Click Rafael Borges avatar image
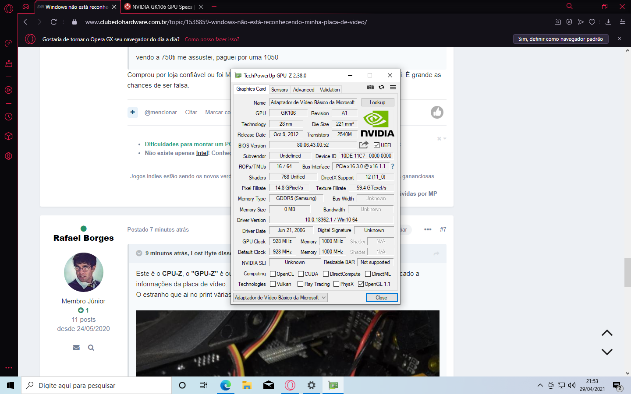 [84, 272]
